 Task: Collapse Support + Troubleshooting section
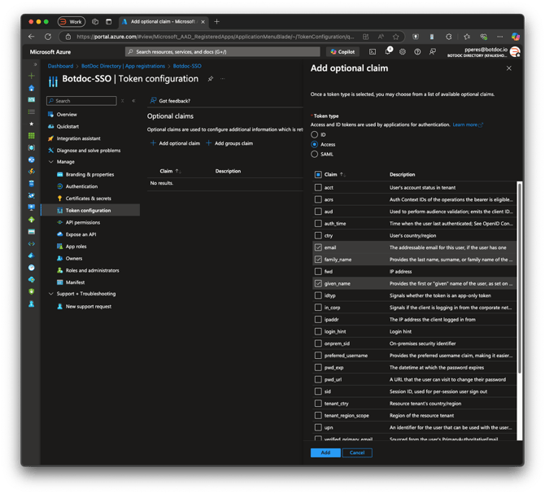(x=51, y=294)
